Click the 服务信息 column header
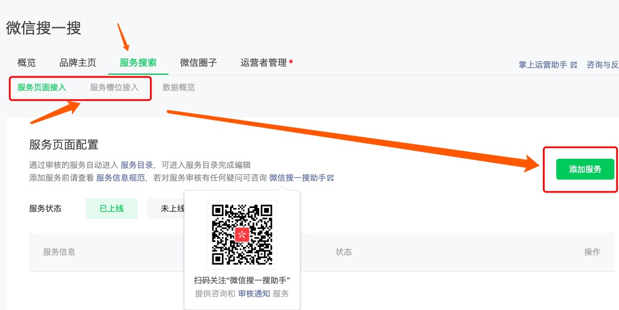The height and width of the screenshot is (310, 619). point(59,252)
